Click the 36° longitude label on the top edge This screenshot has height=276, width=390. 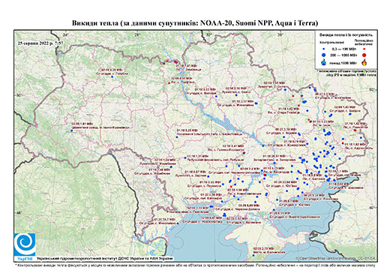click(x=280, y=34)
